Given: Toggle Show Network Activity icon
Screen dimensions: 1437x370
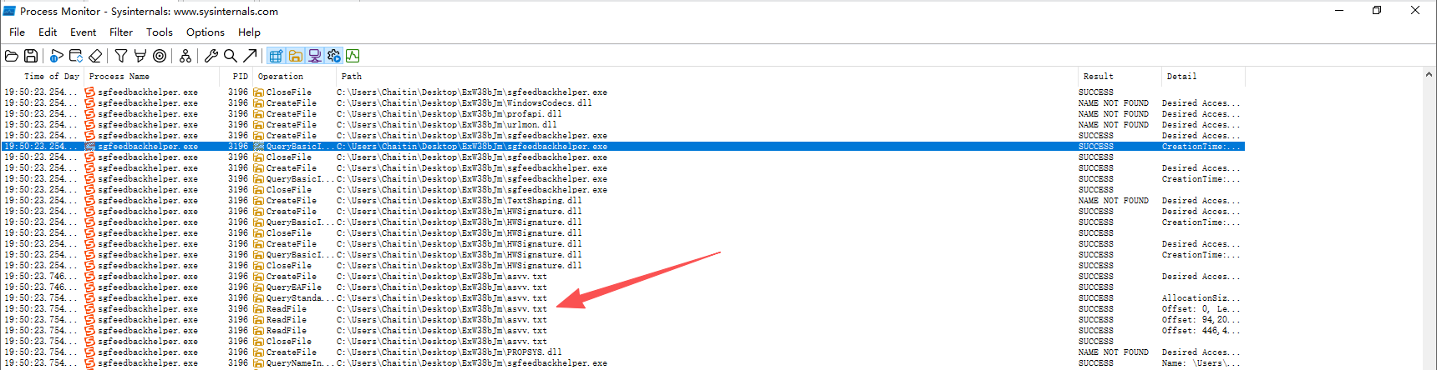Looking at the screenshot, I should tap(315, 56).
